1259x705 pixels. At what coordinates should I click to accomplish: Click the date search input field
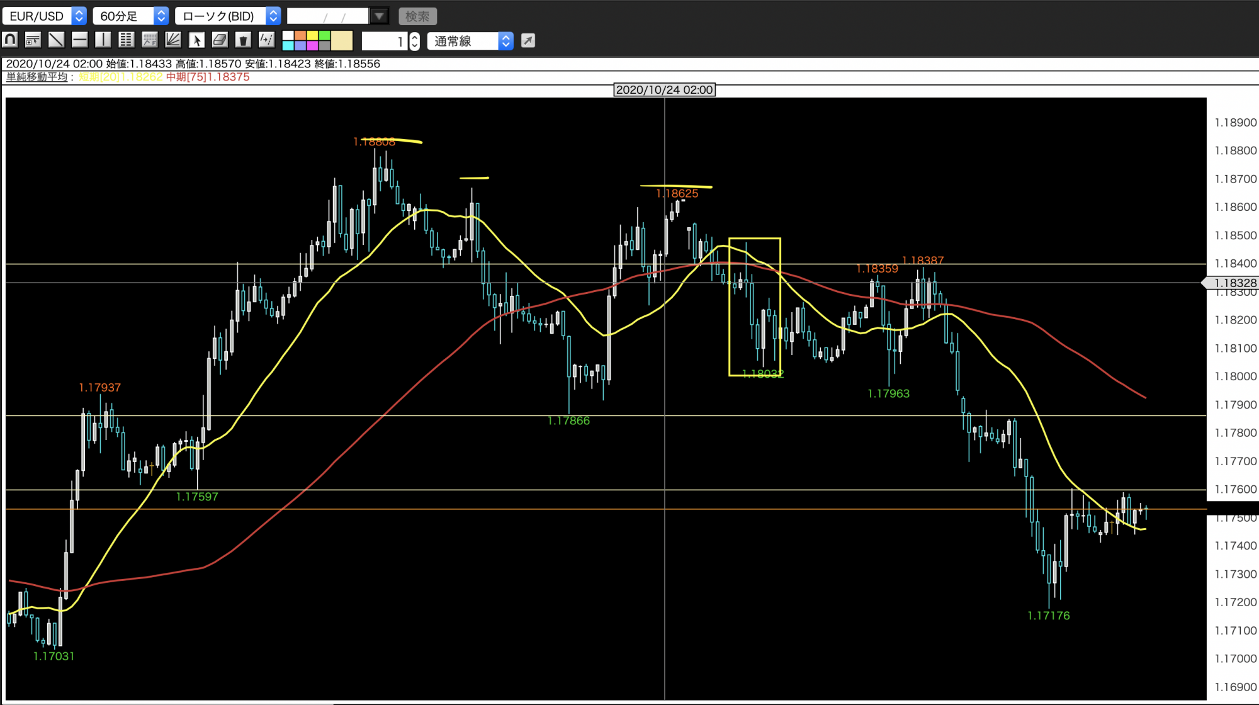(x=328, y=16)
